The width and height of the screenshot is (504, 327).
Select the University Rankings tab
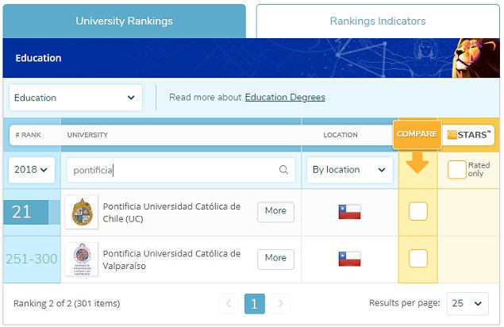click(x=124, y=21)
